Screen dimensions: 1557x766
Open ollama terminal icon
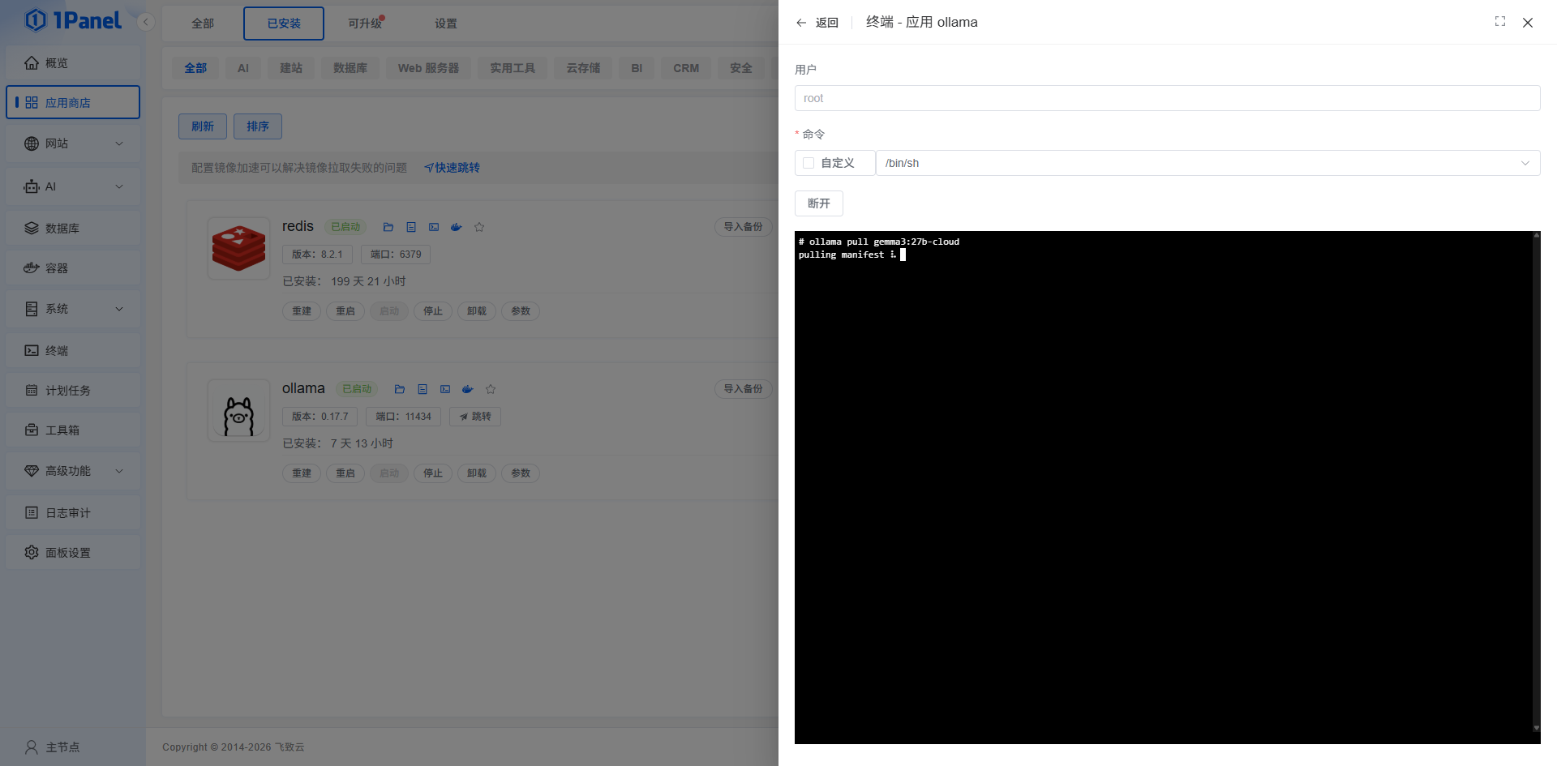click(445, 389)
